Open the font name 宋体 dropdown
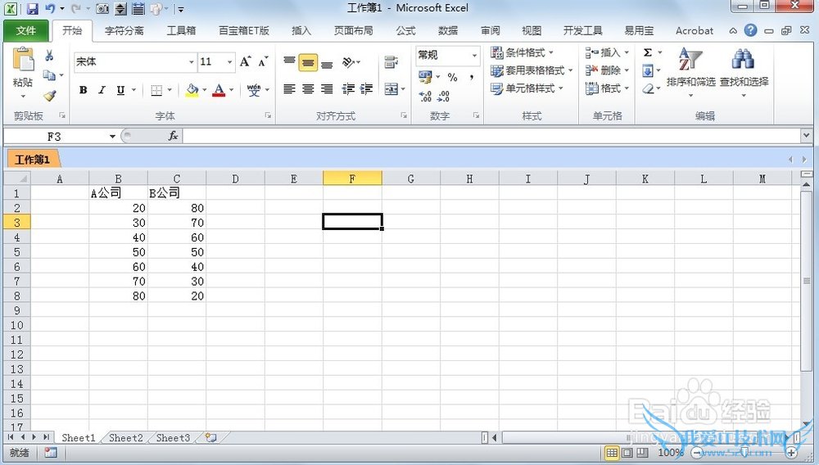Screen dimensions: 819x465 tap(191, 61)
